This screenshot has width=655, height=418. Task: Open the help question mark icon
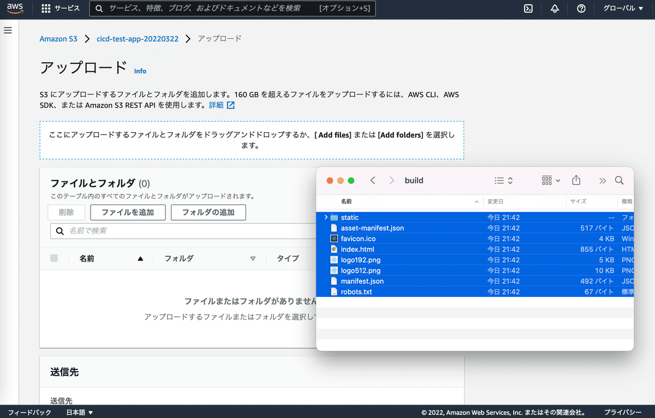(x=581, y=8)
